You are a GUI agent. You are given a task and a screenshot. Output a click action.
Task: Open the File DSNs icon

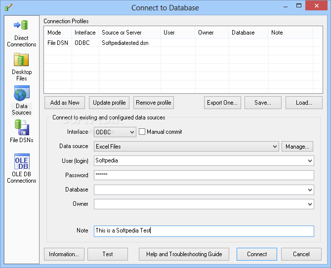pyautogui.click(x=22, y=127)
